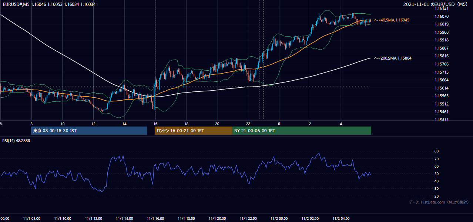The width and height of the screenshot is (473, 222).
Task: Click the 11/1 08:00 bottom time label
Action: tap(31, 219)
